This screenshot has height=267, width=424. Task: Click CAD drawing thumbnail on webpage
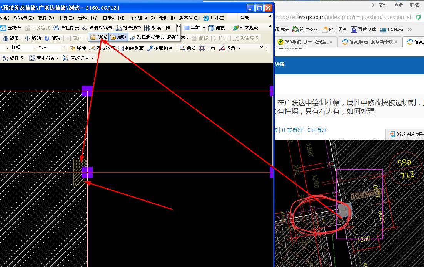click(349, 203)
